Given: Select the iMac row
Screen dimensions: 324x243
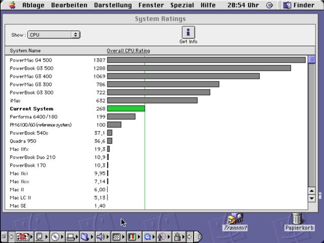Looking at the screenshot, I should click(156, 101).
